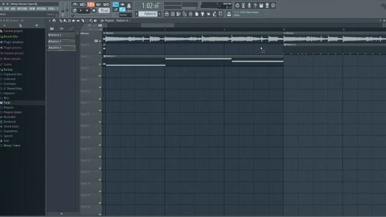Viewport: 386px width, 217px height.
Task: Toggle the metronome
Action: (x=75, y=4)
